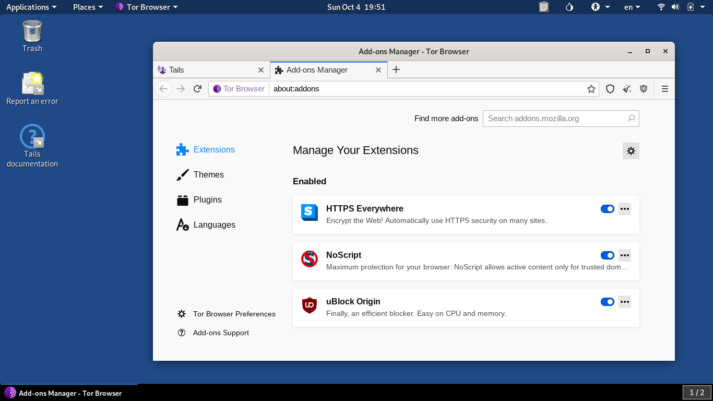Select the Themes category in sidebar
Viewport: 713px width, 401px height.
[x=200, y=175]
